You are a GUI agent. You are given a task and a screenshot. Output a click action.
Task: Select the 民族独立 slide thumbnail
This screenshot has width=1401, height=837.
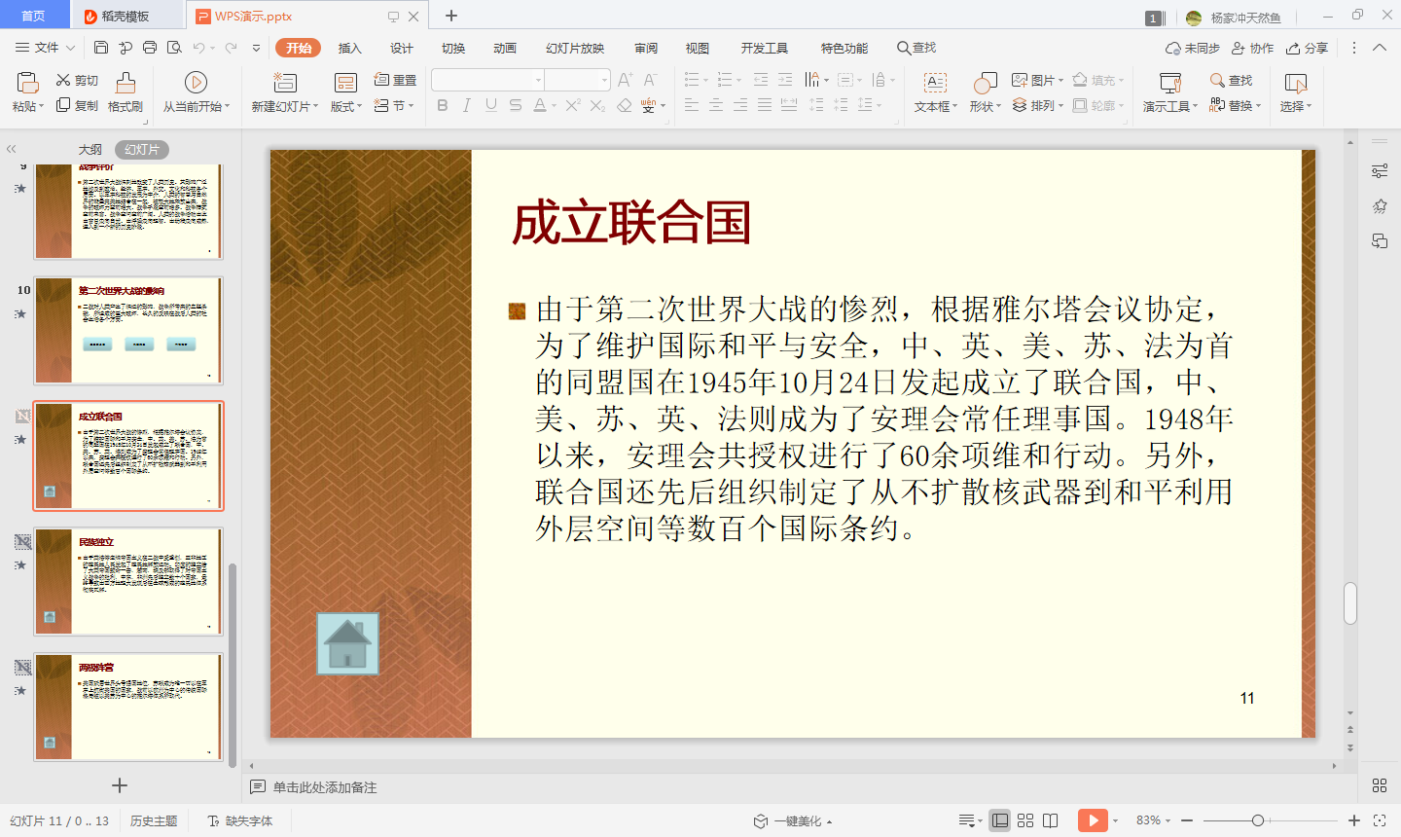click(128, 581)
